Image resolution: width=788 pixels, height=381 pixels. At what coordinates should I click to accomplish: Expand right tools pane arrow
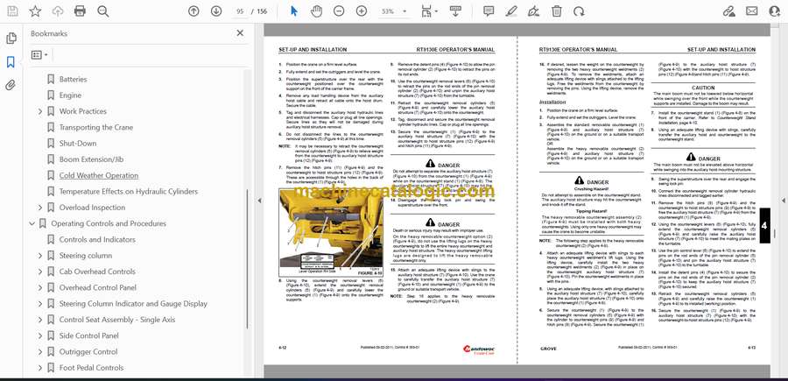(x=783, y=201)
